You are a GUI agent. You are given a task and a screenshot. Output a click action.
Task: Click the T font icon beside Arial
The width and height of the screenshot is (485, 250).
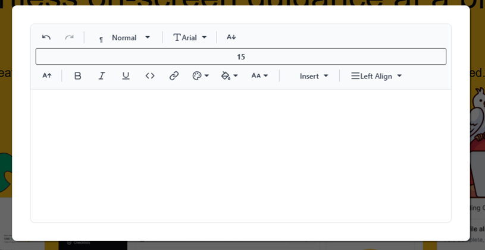click(x=177, y=37)
